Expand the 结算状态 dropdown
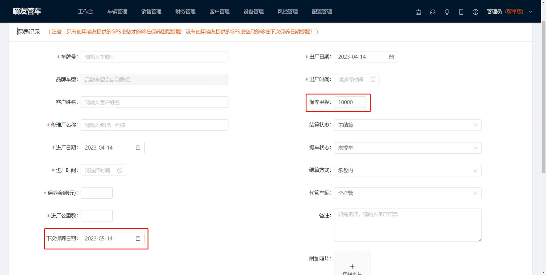This screenshot has height=275, width=546. (x=407, y=125)
